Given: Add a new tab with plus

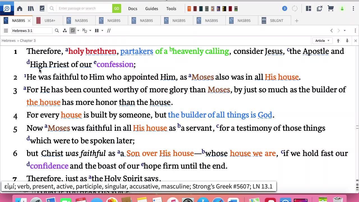Looking at the screenshot, I should [297, 20].
